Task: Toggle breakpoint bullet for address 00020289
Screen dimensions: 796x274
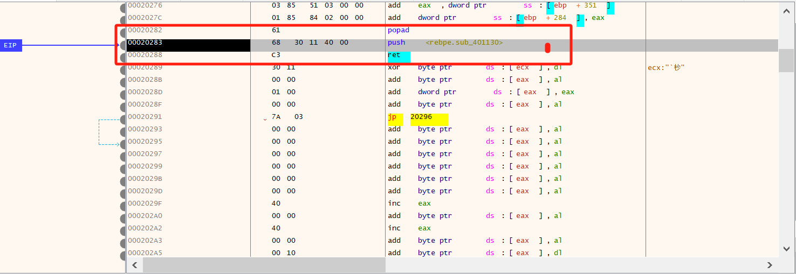Action: tap(123, 71)
